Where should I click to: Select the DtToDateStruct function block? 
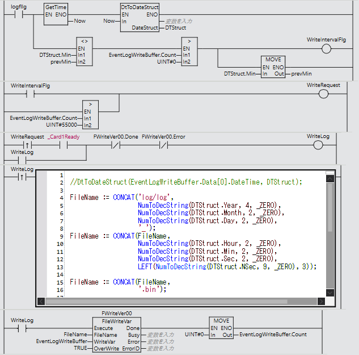(140, 16)
